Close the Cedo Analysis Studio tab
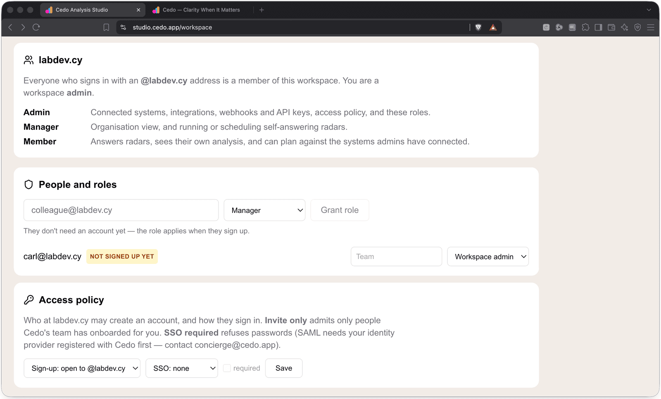 (138, 10)
